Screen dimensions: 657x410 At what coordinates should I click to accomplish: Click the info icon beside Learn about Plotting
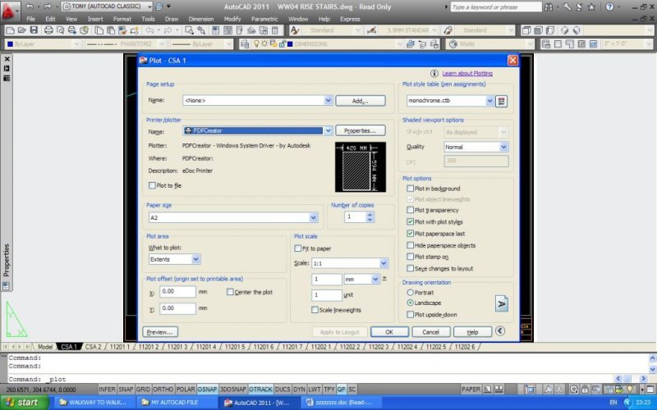tap(436, 73)
